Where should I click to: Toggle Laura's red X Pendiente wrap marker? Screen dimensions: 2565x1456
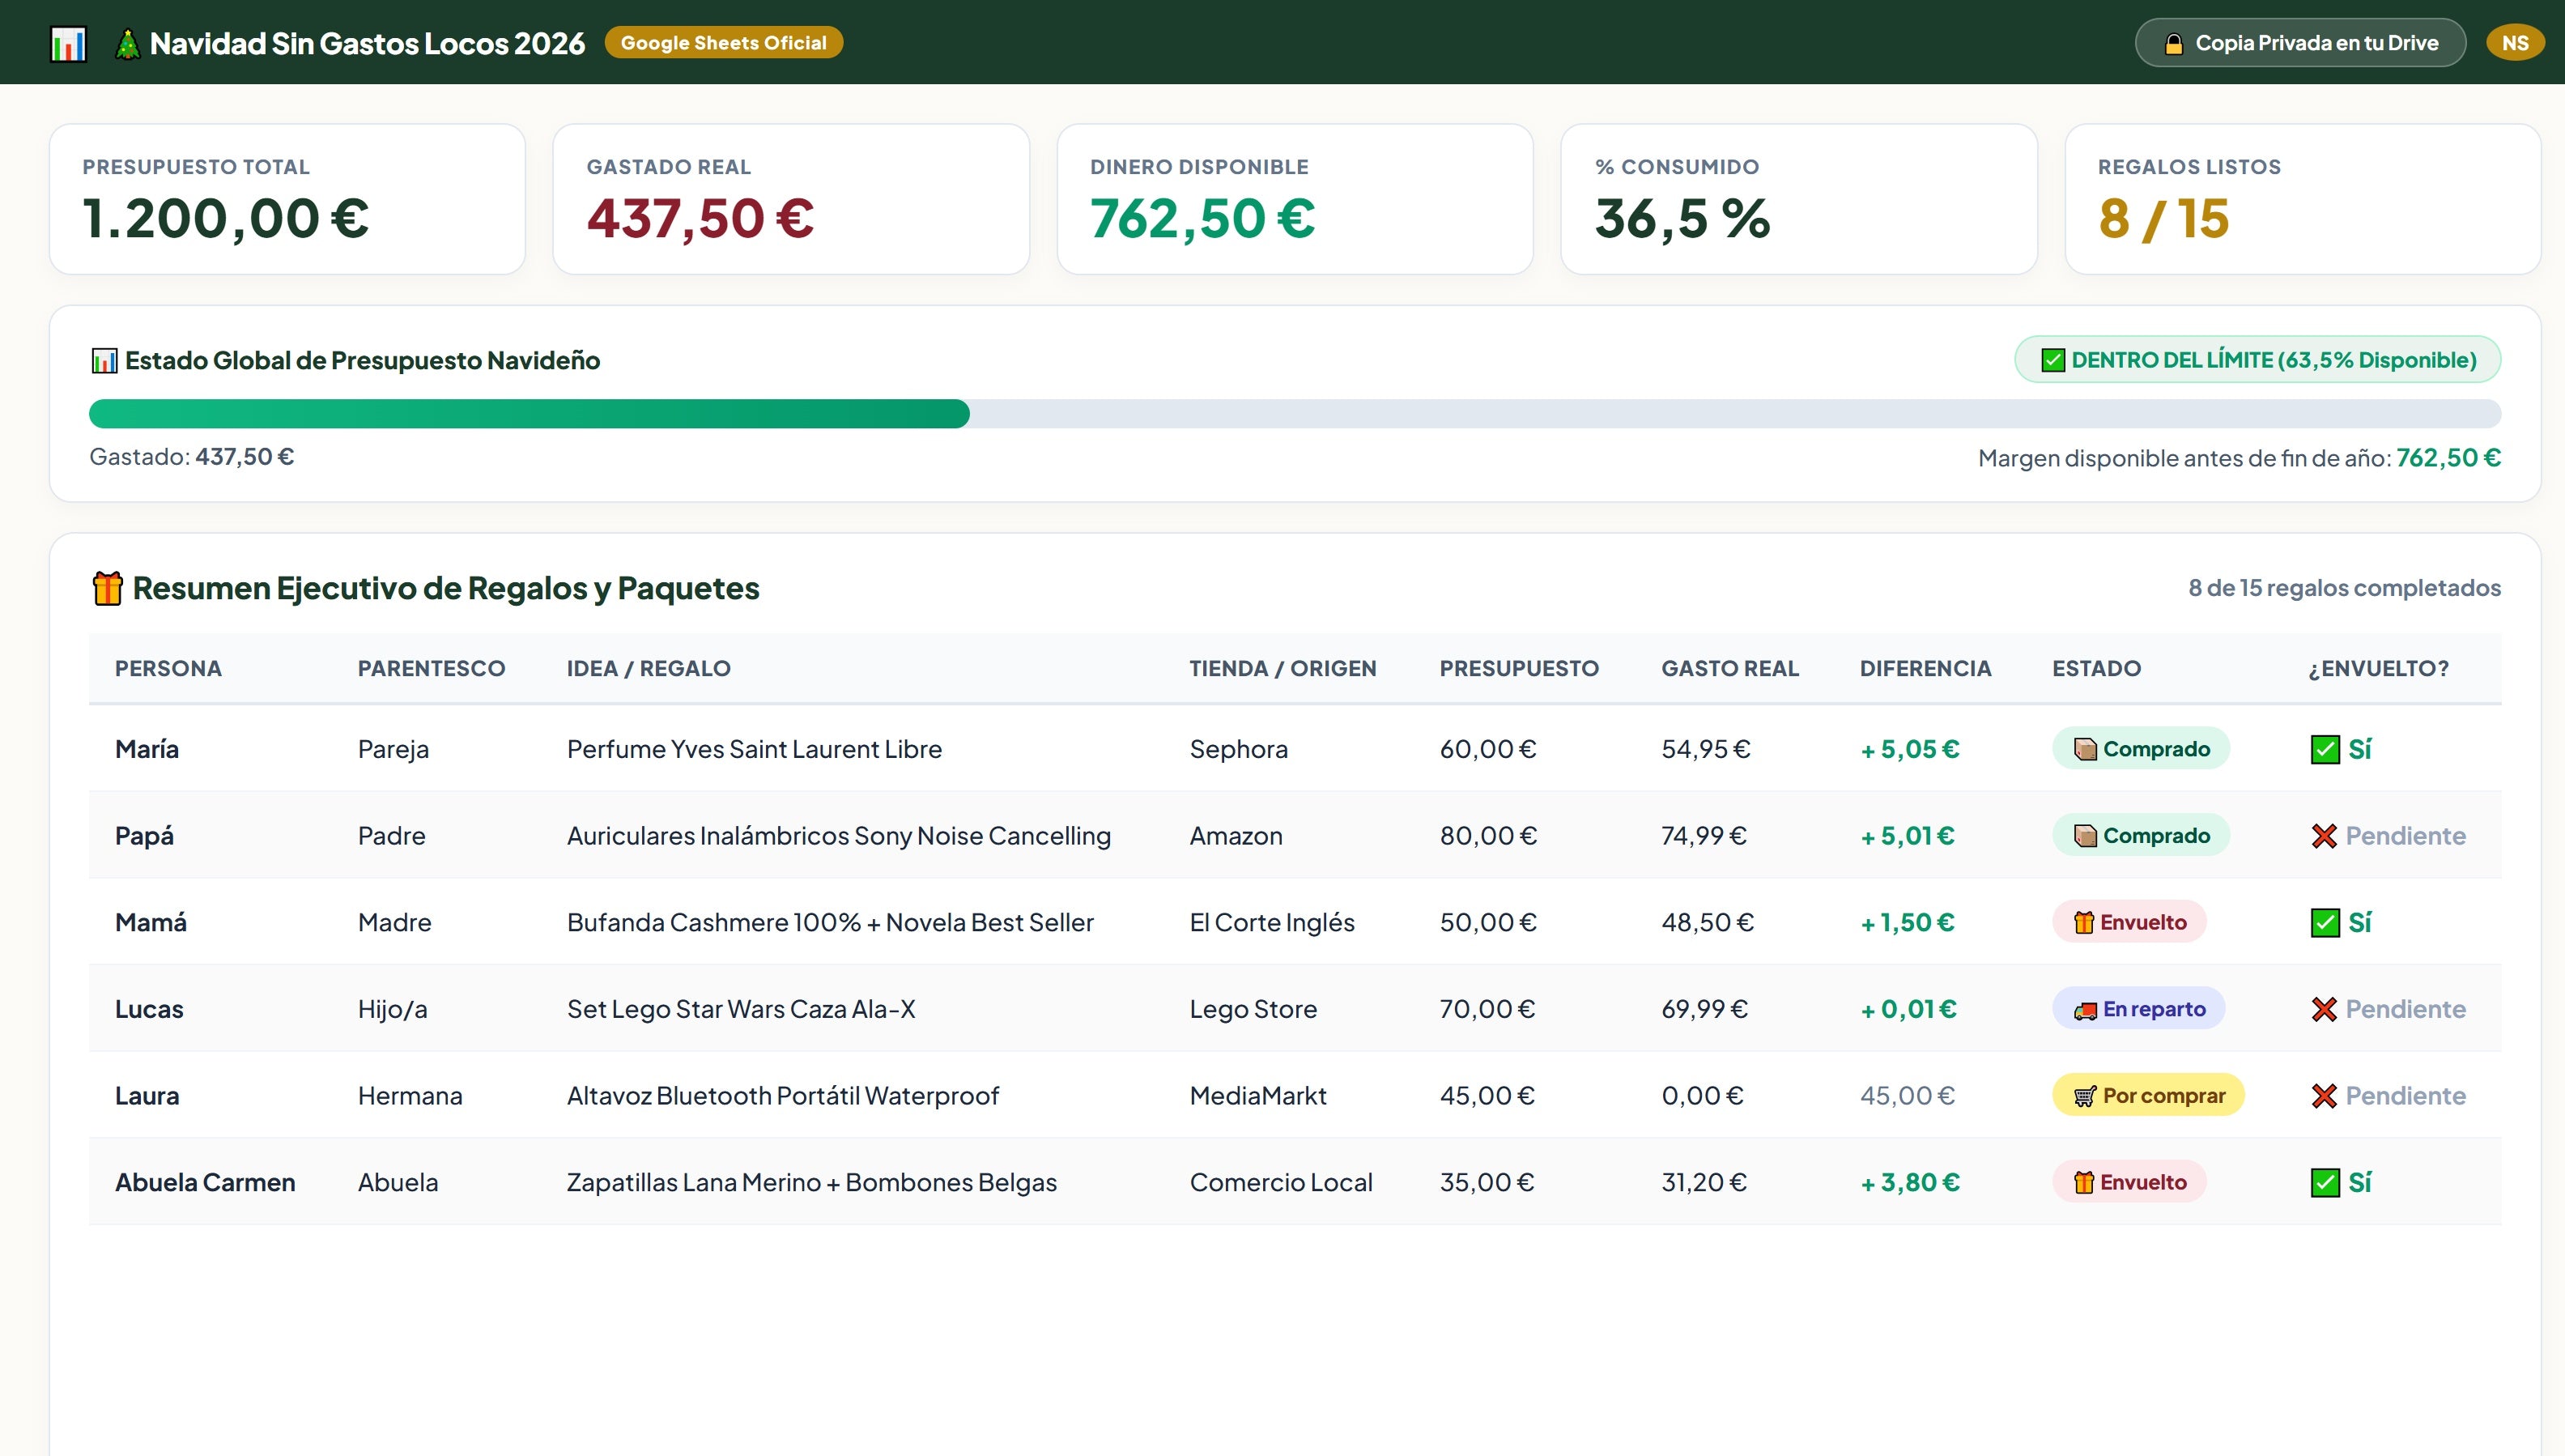tap(2324, 1096)
